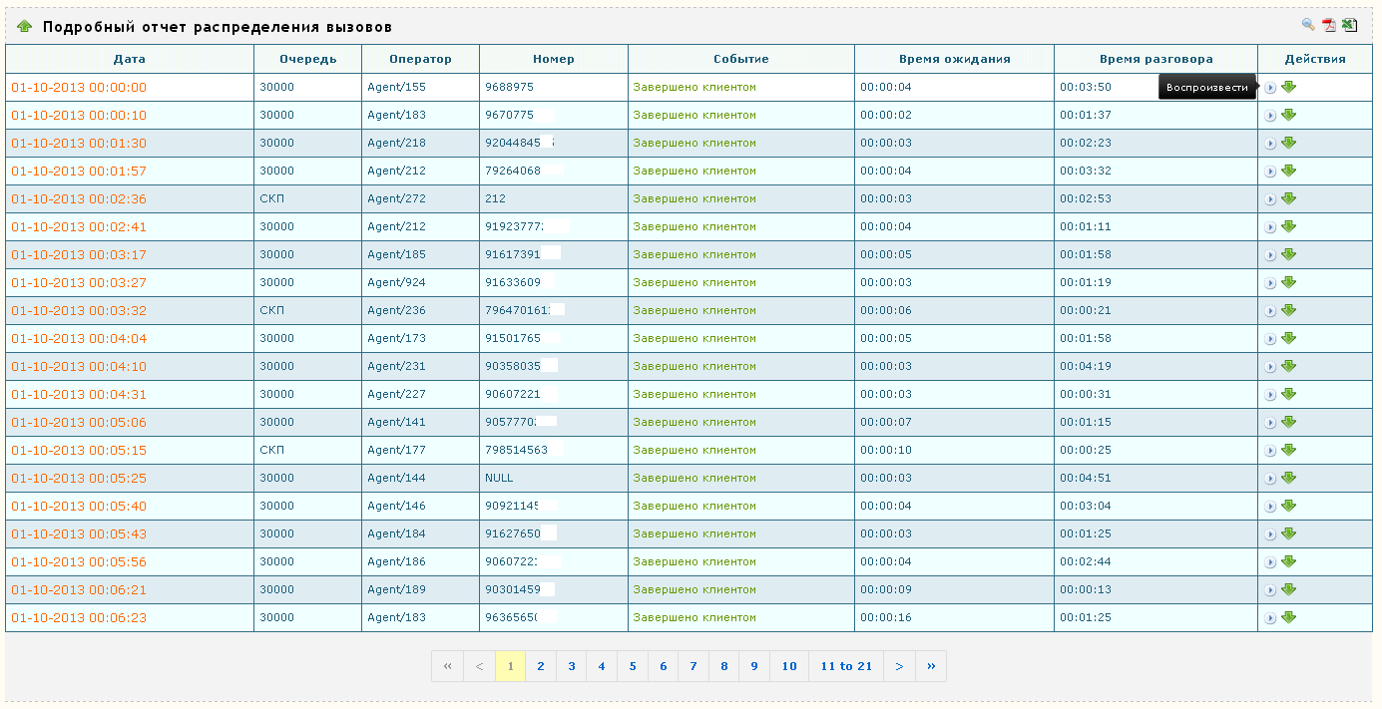
Task: Download recording for 01-10-2013 00:01:30 call
Action: pos(1288,143)
